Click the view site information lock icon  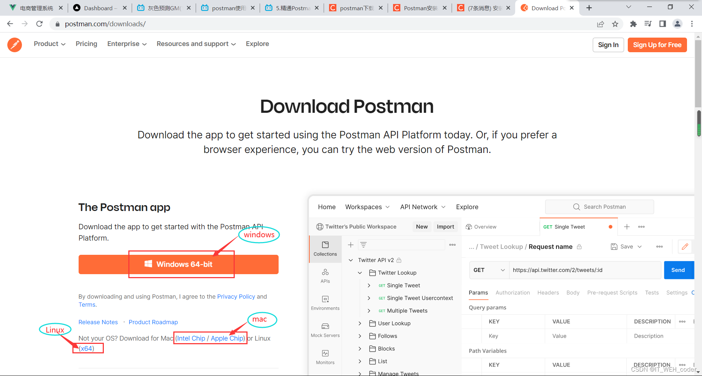pyautogui.click(x=57, y=24)
